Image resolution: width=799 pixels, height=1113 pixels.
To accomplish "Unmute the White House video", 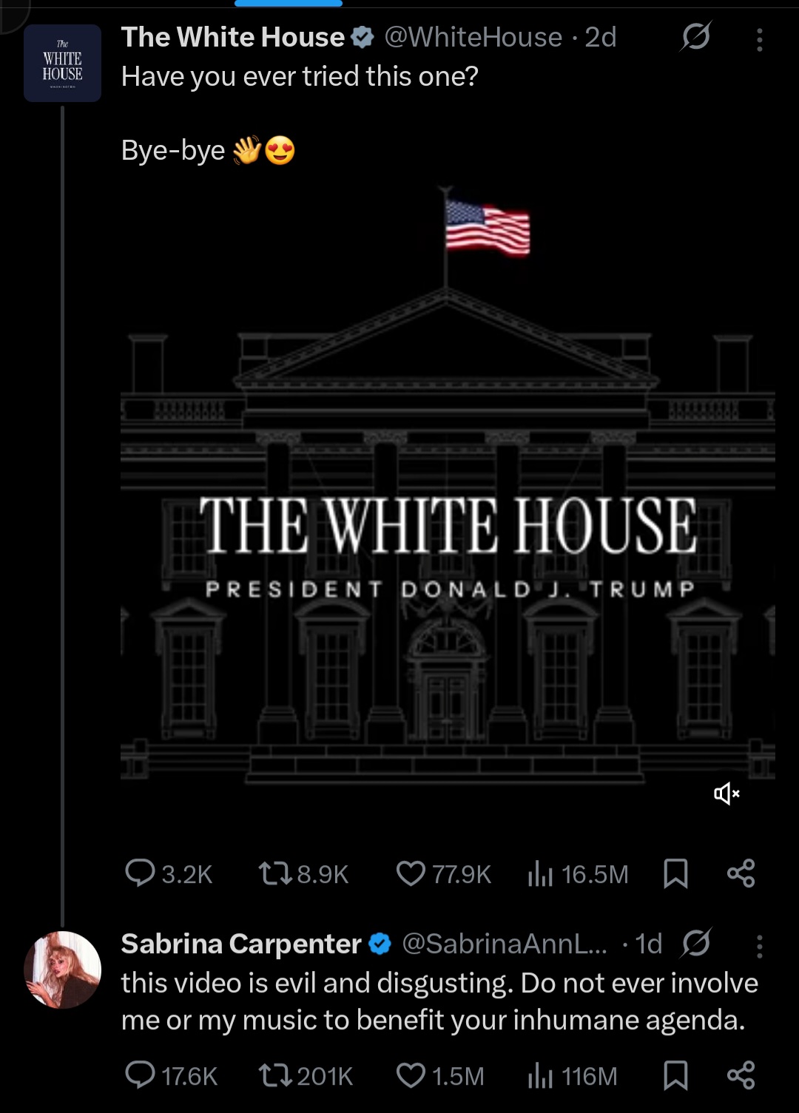I will point(726,794).
